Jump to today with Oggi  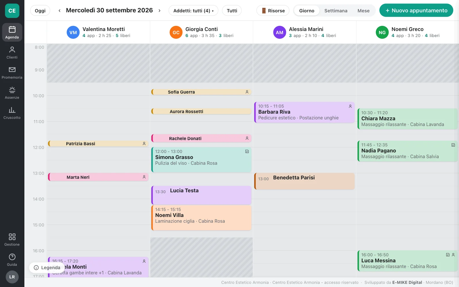40,11
